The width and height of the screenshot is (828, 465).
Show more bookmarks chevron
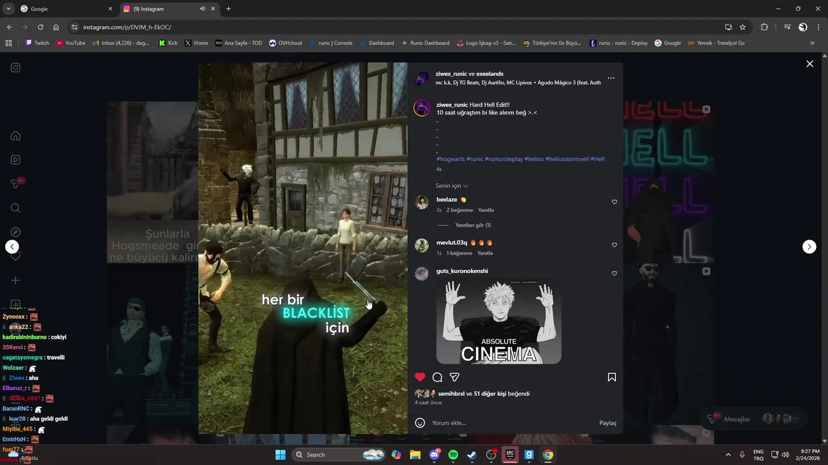[812, 43]
